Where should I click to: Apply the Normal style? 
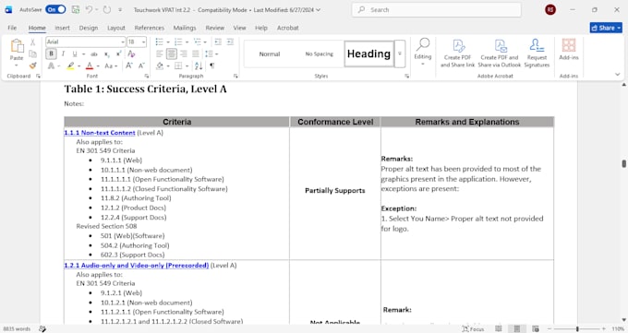point(269,54)
